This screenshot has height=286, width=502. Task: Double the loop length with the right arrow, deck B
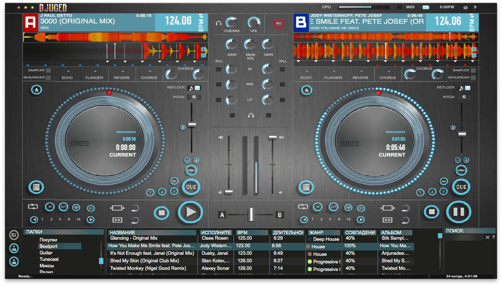pyautogui.click(x=360, y=220)
